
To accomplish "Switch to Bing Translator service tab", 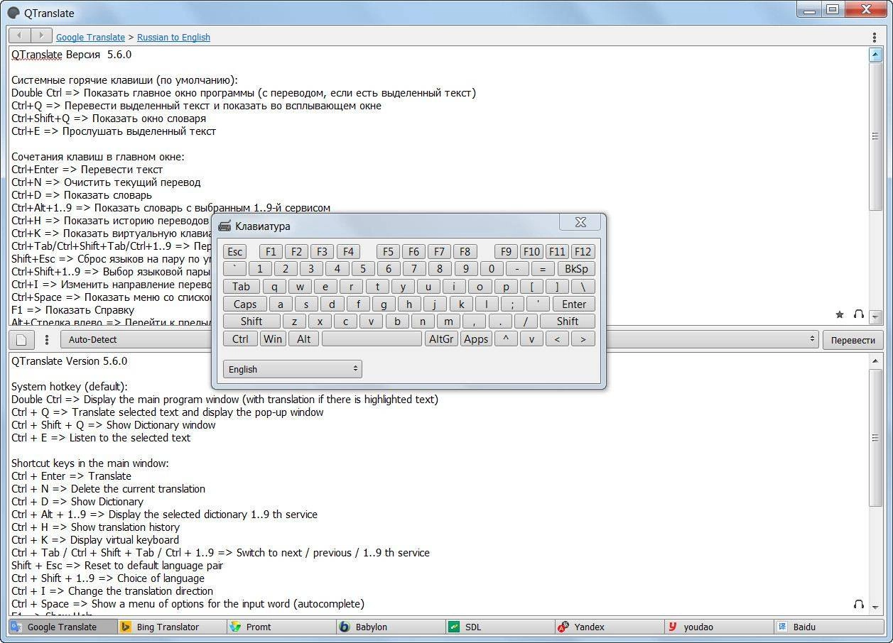I will point(172,627).
